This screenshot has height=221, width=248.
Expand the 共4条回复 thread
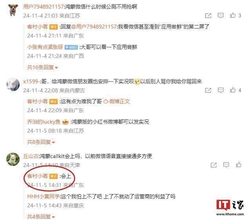(x=41, y=217)
